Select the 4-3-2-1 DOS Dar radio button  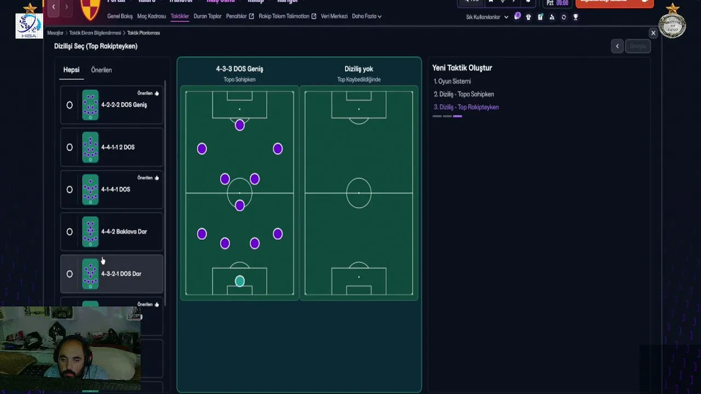(70, 274)
